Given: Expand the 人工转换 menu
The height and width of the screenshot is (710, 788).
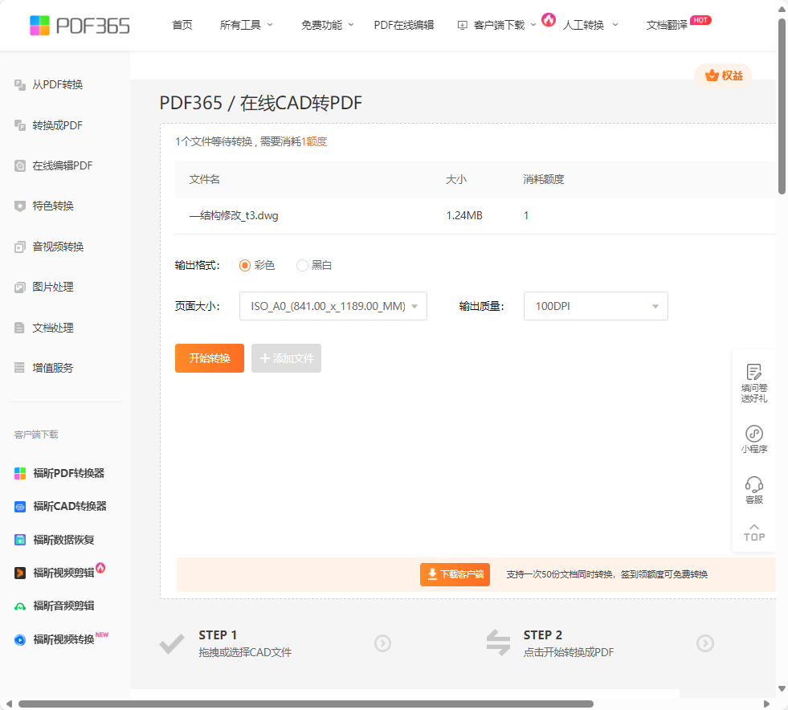Looking at the screenshot, I should (590, 25).
